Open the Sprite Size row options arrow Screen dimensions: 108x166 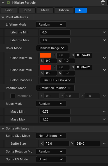(x=104, y=144)
